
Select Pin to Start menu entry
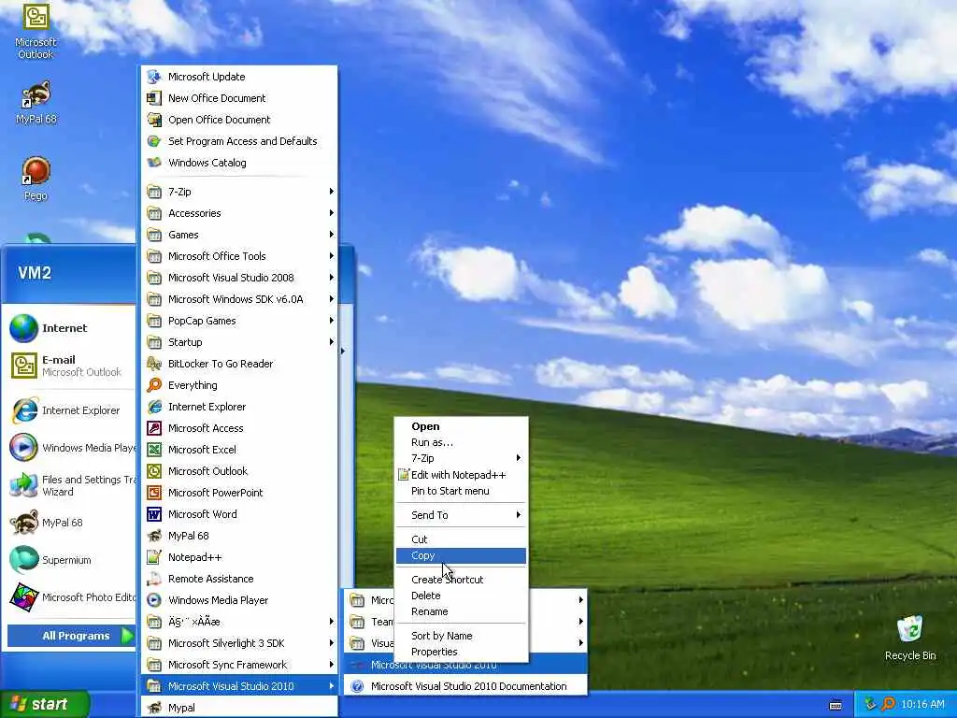coord(461,491)
